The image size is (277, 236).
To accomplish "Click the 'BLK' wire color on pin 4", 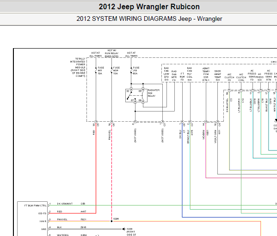I will (59, 227).
